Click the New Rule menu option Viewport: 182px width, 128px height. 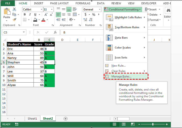click(118, 66)
